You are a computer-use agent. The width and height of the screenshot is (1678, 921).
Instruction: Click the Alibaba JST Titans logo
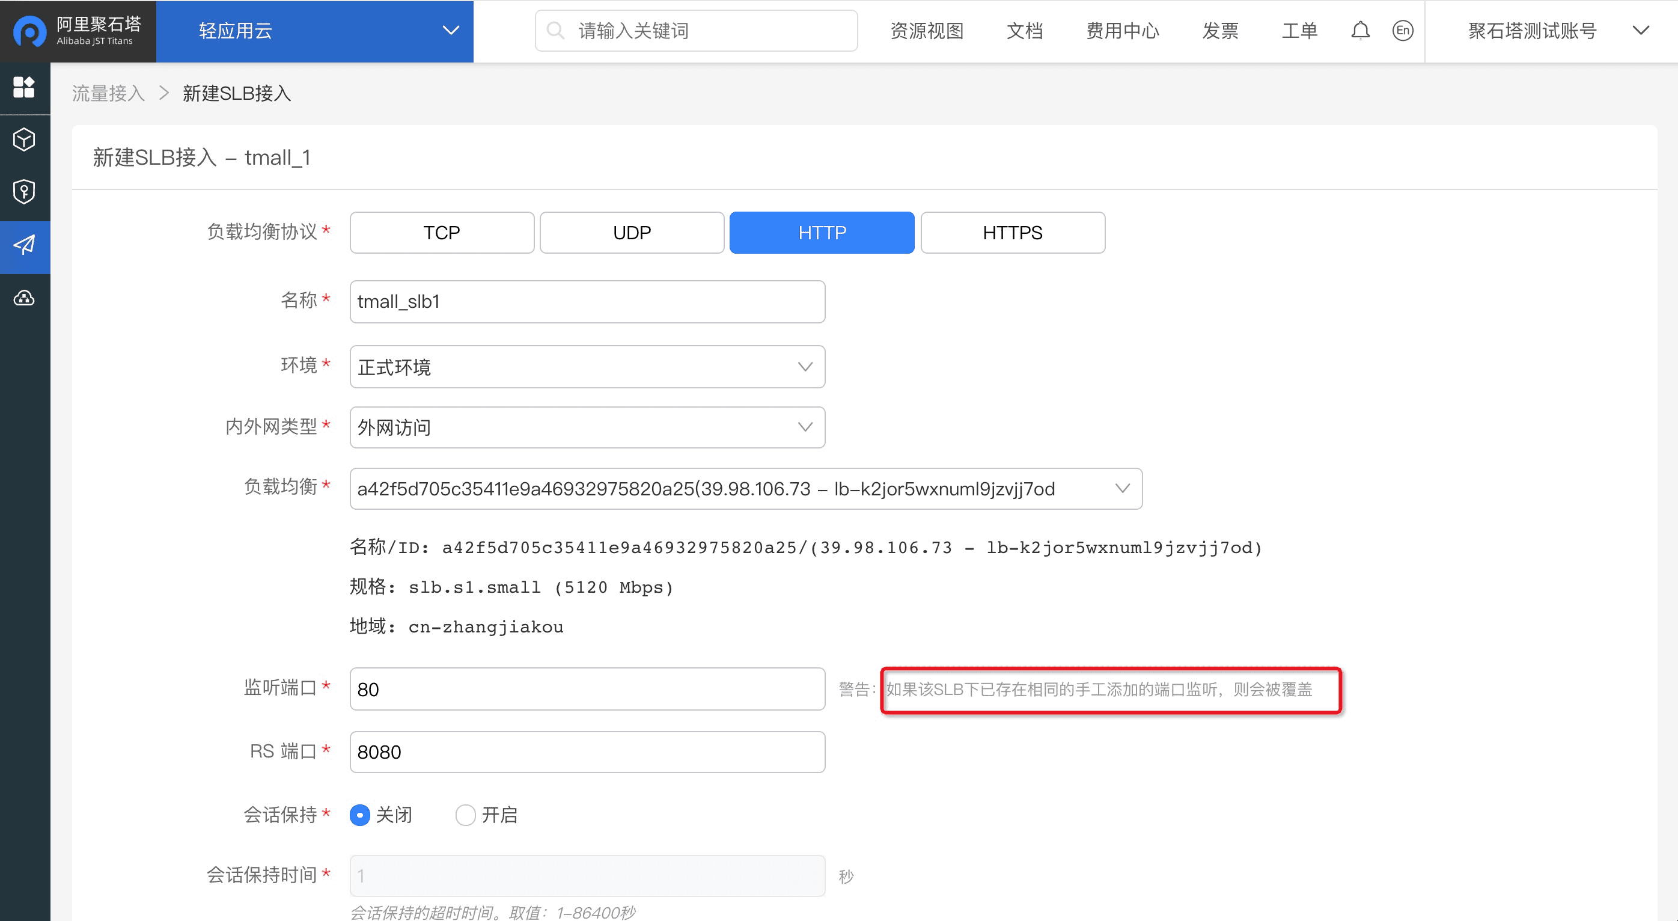point(78,31)
